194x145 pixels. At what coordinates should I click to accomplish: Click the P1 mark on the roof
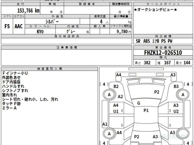click(146, 110)
